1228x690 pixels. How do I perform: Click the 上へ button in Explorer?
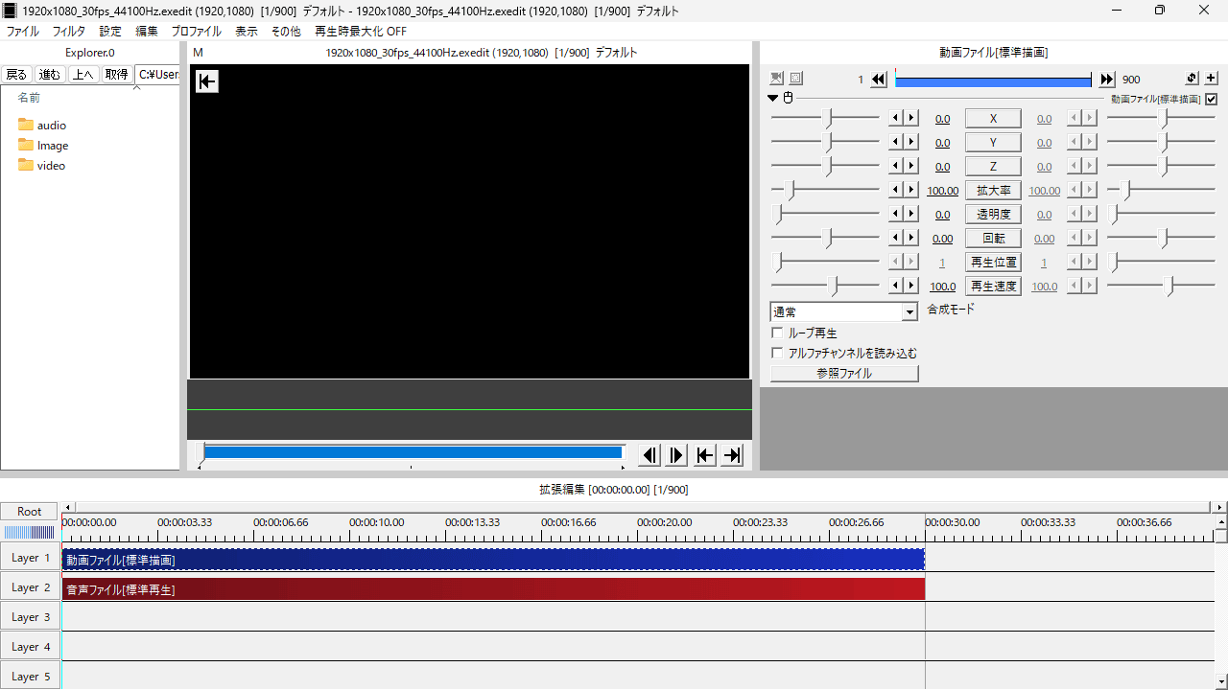point(83,74)
